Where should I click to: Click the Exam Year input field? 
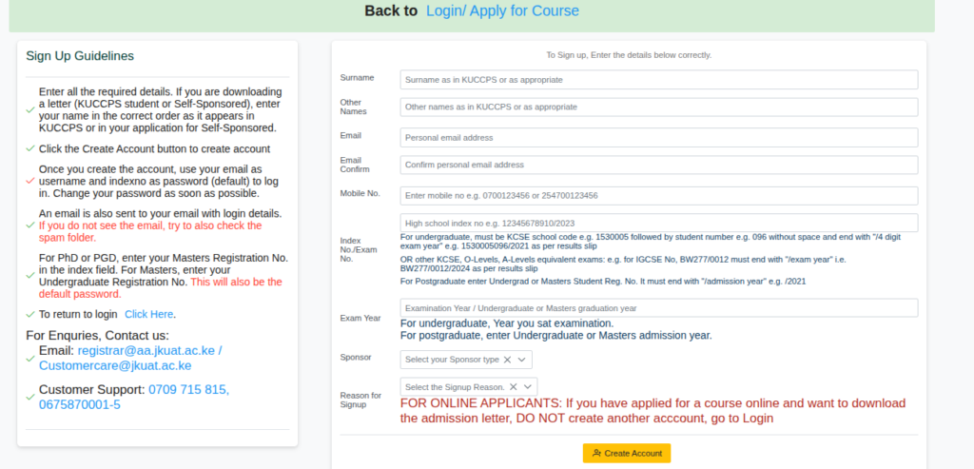point(658,308)
